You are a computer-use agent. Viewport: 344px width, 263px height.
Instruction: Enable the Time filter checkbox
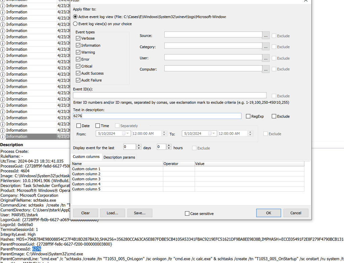[97, 126]
